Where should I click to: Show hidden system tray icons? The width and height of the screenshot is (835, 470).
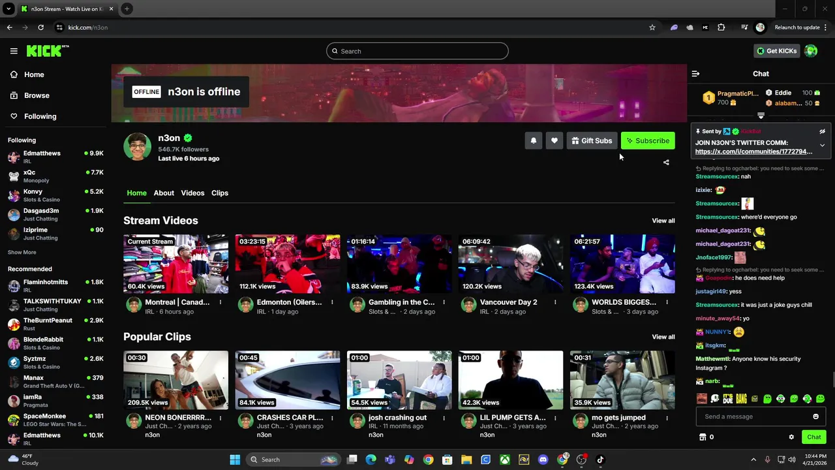[x=753, y=460]
